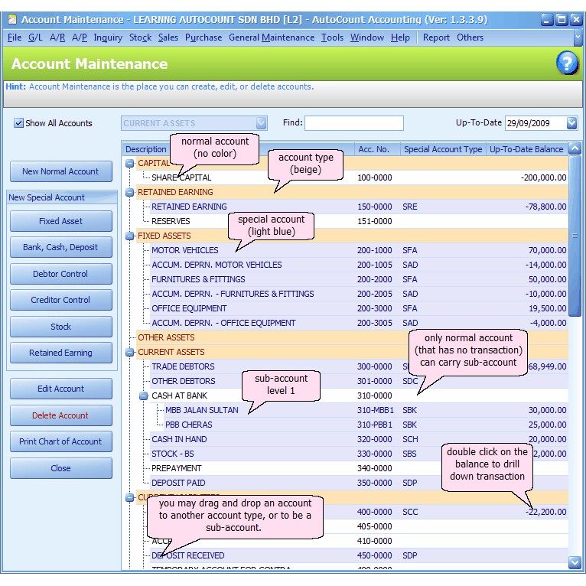
Task: Collapse the FIXED ASSETS tree node
Action: point(129,236)
